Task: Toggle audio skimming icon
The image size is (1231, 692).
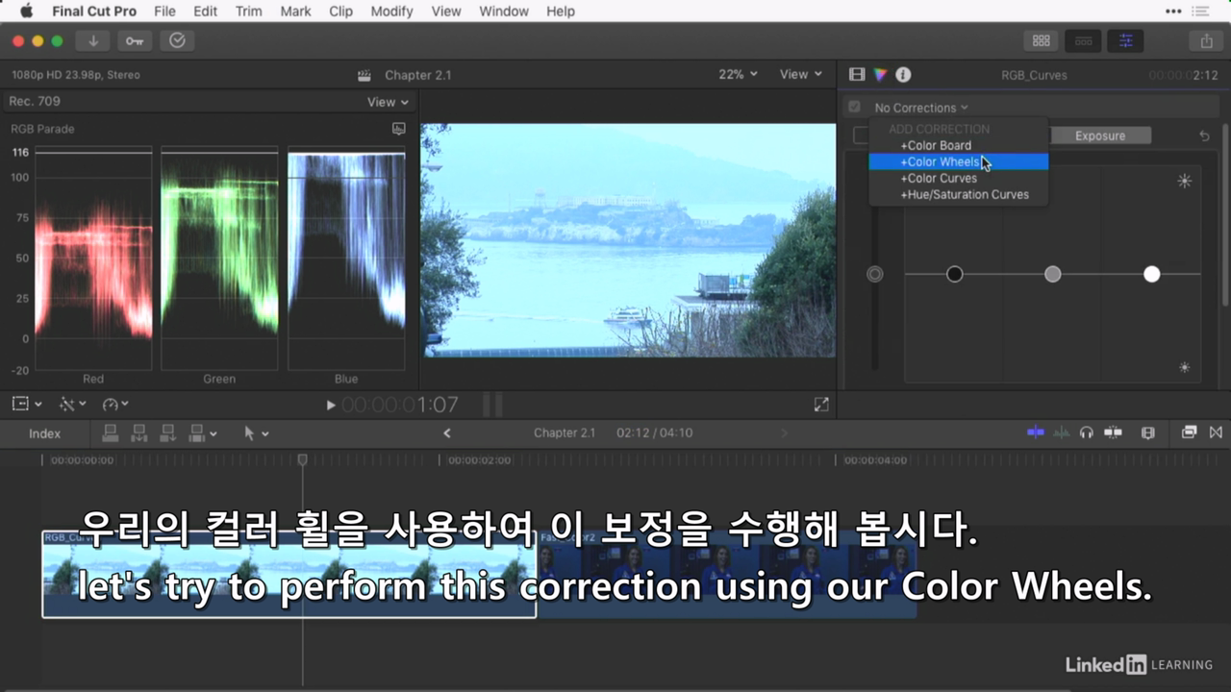Action: [x=1061, y=432]
